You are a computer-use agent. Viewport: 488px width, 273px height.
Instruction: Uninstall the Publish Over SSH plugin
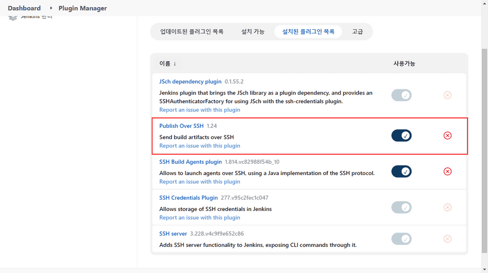[447, 135]
